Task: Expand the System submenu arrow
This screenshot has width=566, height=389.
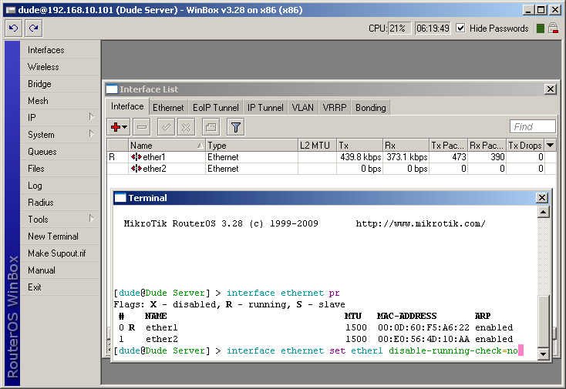Action: 91,134
